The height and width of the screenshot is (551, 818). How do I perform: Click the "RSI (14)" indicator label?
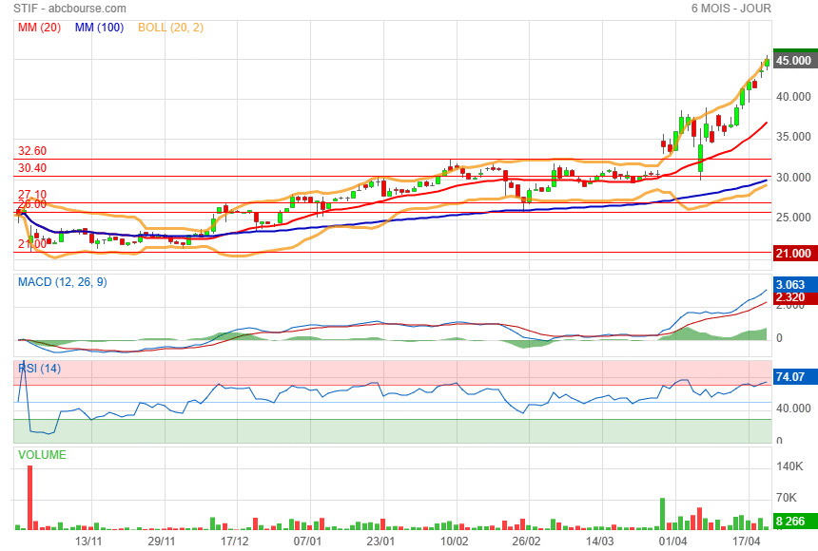pyautogui.click(x=39, y=369)
